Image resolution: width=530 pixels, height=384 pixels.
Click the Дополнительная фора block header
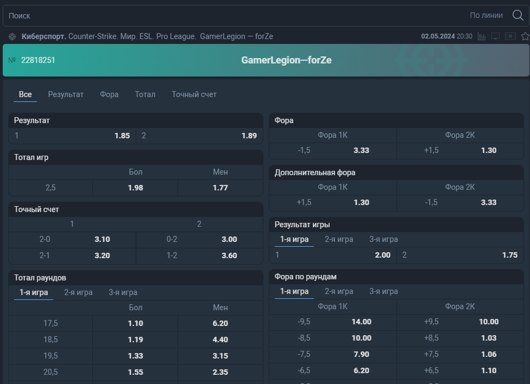[396, 172]
